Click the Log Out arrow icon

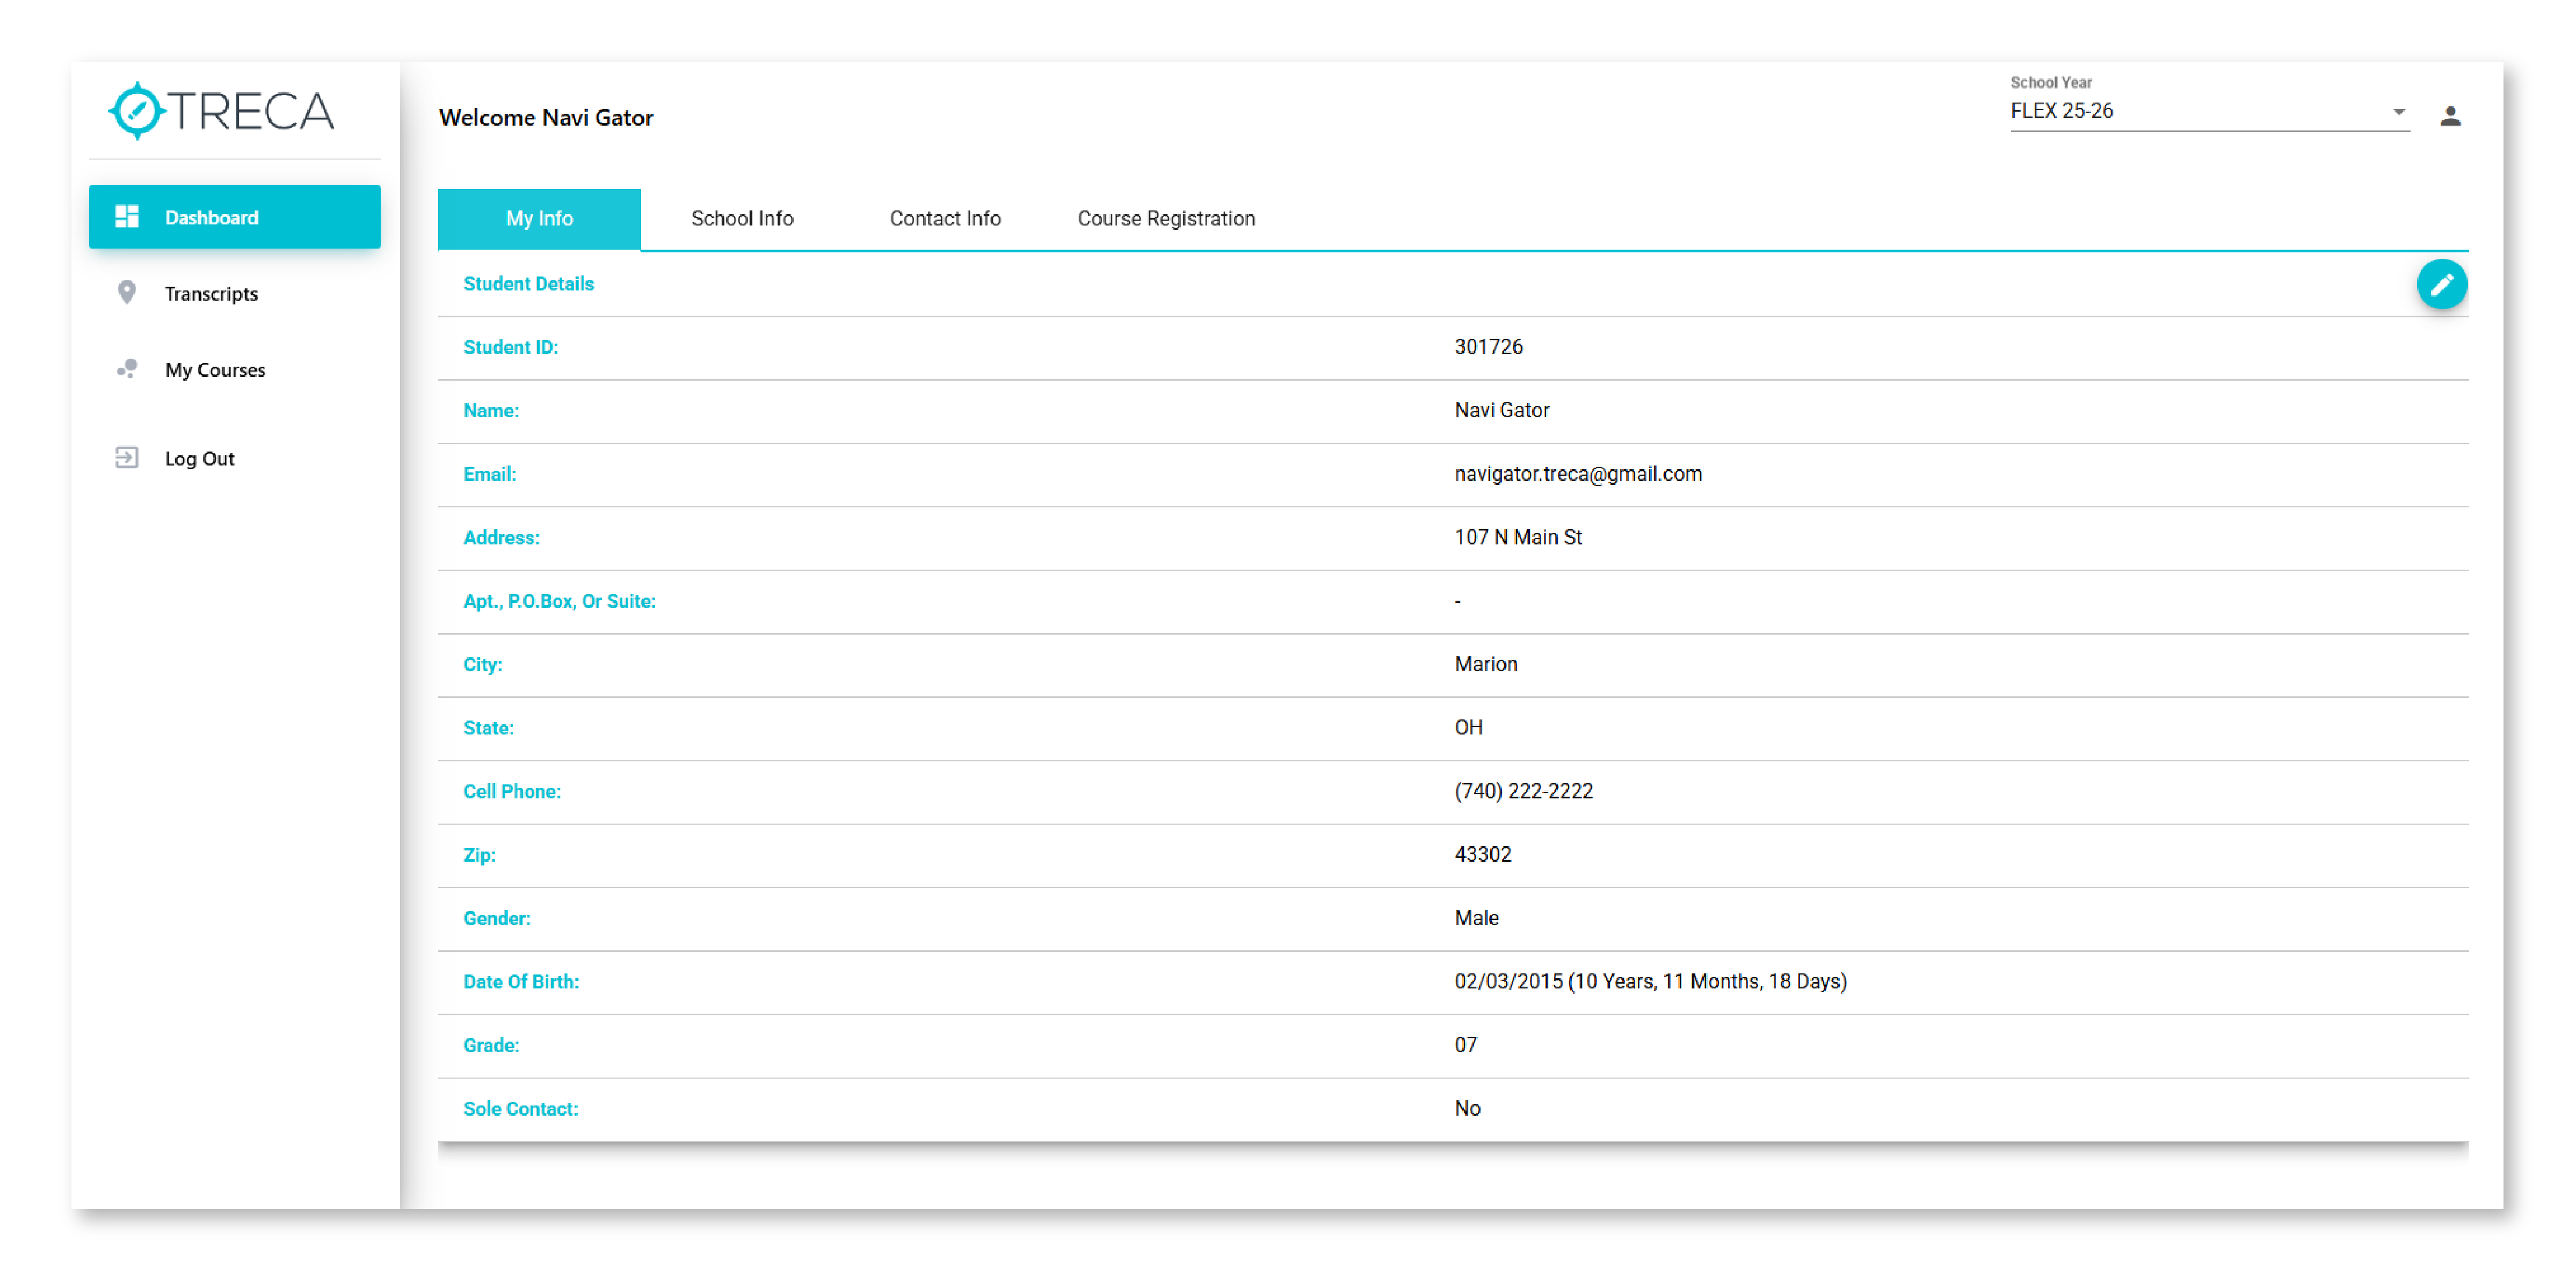click(x=127, y=457)
